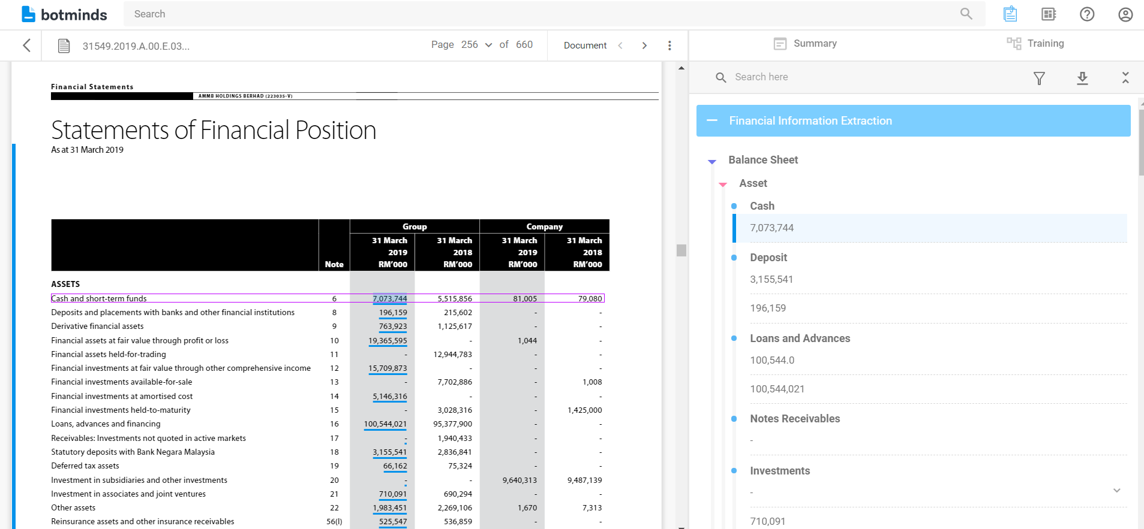Click 9,640,313 in the Company 2019 column

click(x=520, y=480)
